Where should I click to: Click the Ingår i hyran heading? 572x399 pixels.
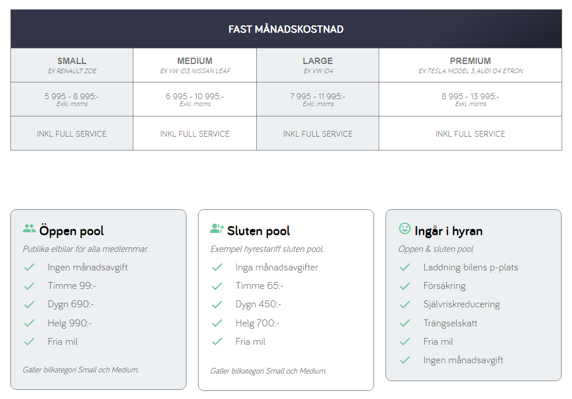click(448, 231)
